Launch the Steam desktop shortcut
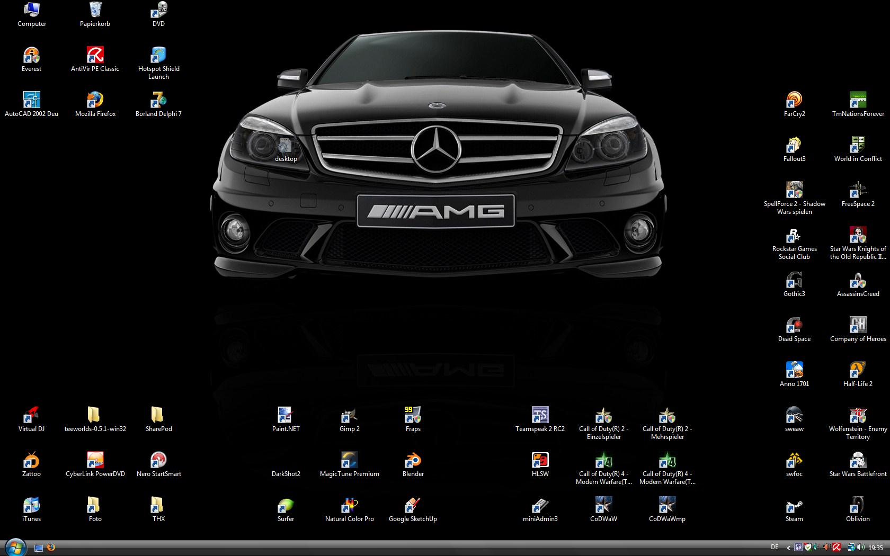890x556 pixels. pyautogui.click(x=794, y=506)
